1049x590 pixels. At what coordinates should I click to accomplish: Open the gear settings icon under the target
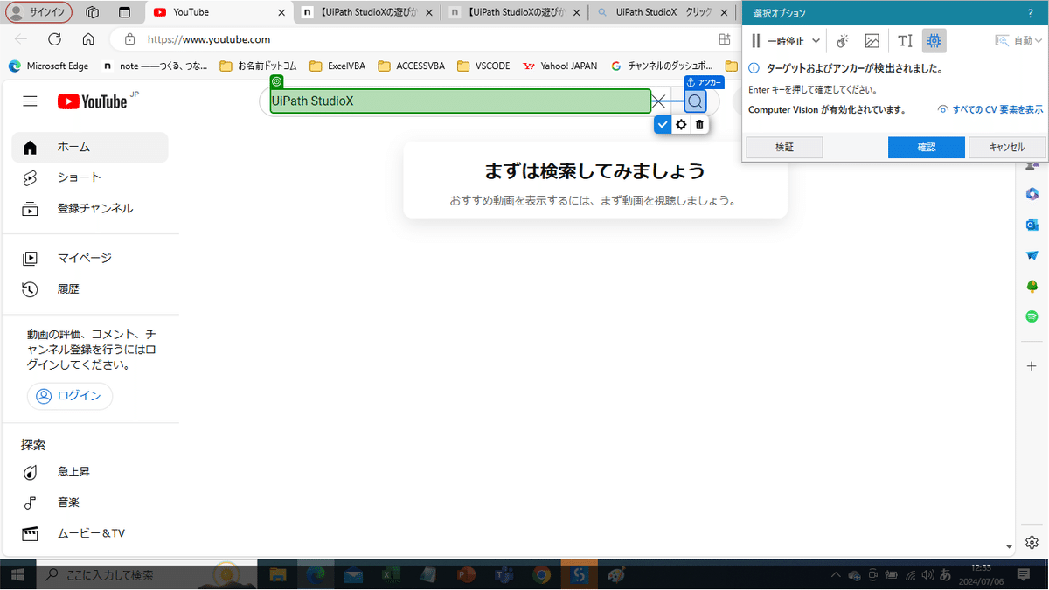click(681, 125)
